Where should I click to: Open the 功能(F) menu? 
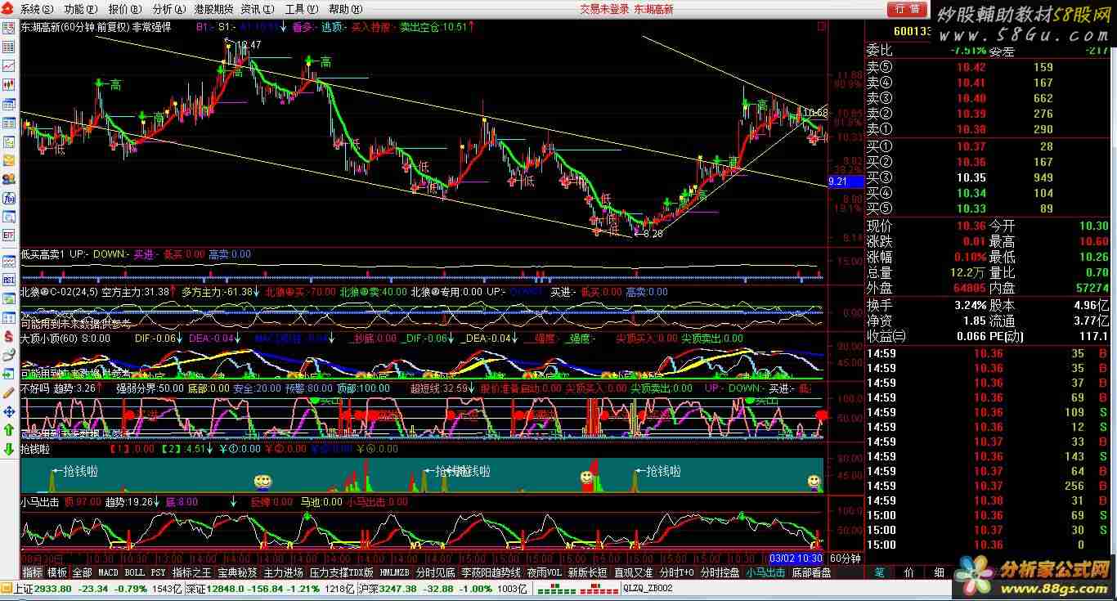coord(80,9)
